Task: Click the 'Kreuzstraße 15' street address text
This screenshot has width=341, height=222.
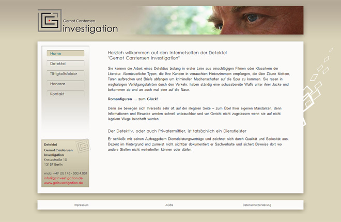Action: tap(55, 160)
